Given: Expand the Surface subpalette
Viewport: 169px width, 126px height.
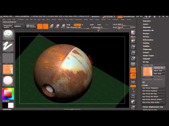Looking at the screenshot, I should point(146,37).
